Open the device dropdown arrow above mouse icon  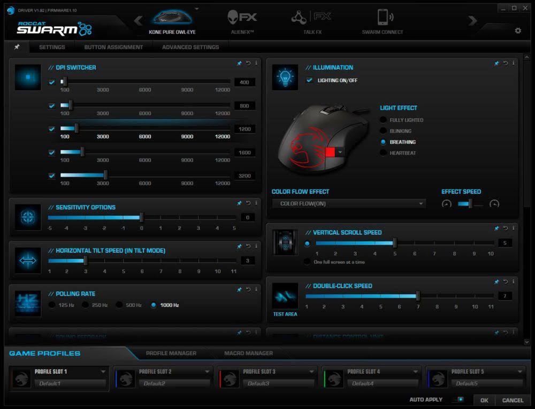click(x=197, y=9)
